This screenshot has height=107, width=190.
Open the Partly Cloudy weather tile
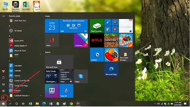coord(52,76)
